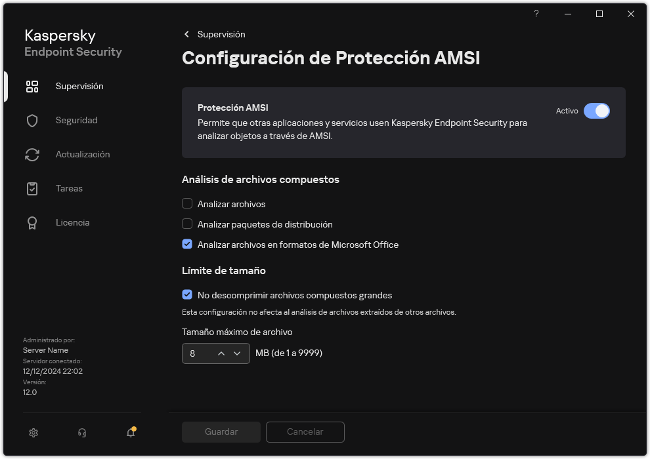Image resolution: width=650 pixels, height=459 pixels.
Task: Open the Actualización update icon
Action: pyautogui.click(x=32, y=154)
